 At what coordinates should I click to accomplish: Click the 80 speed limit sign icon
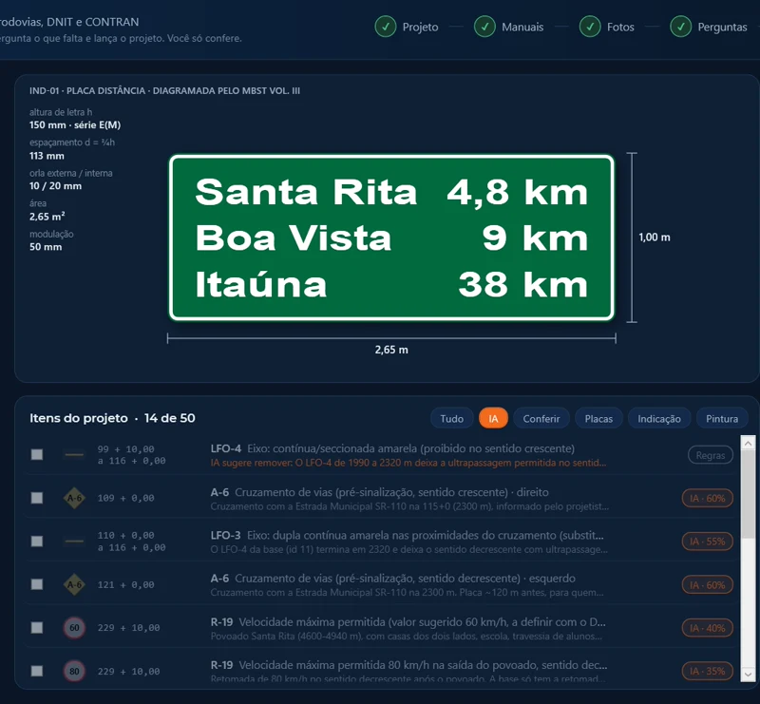(74, 671)
